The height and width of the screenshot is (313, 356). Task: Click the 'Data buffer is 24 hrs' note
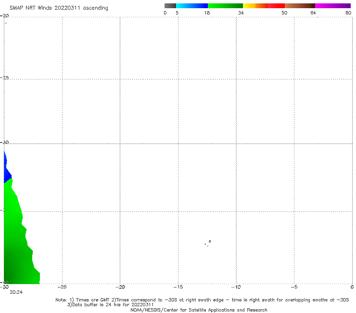(110, 305)
